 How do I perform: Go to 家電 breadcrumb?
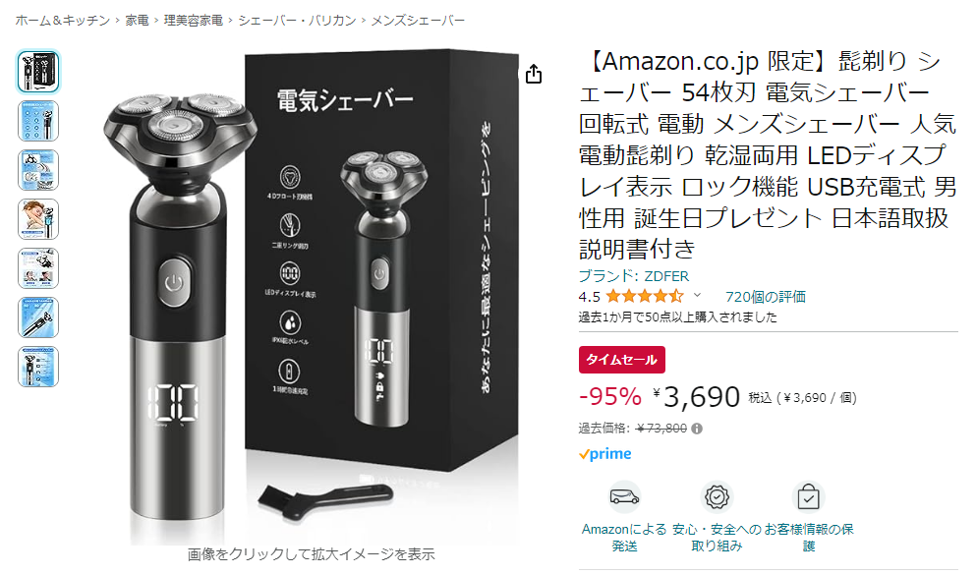coord(137,21)
